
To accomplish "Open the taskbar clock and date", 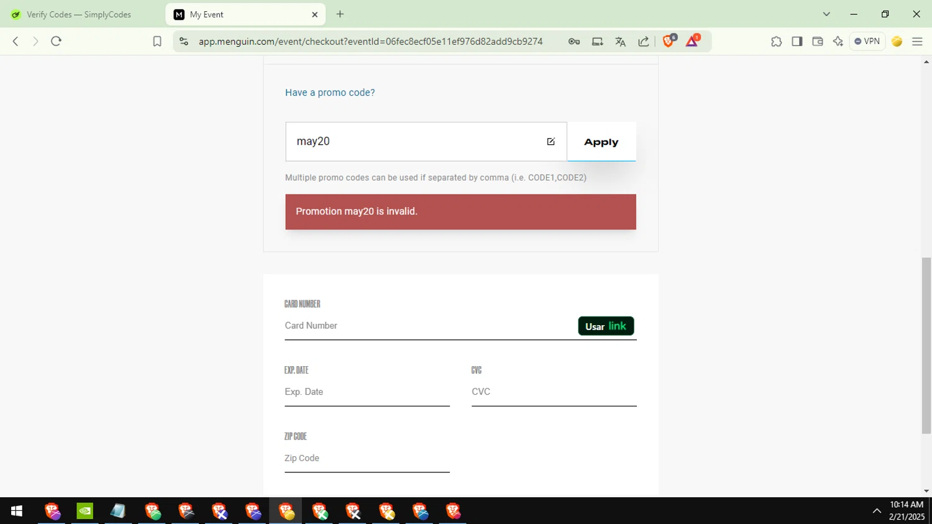I will tap(907, 511).
